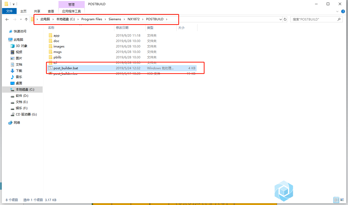Screen dimensions: 348x205
Task: Open quick access toolbar customize dropdown
Action: tap(14, 4)
